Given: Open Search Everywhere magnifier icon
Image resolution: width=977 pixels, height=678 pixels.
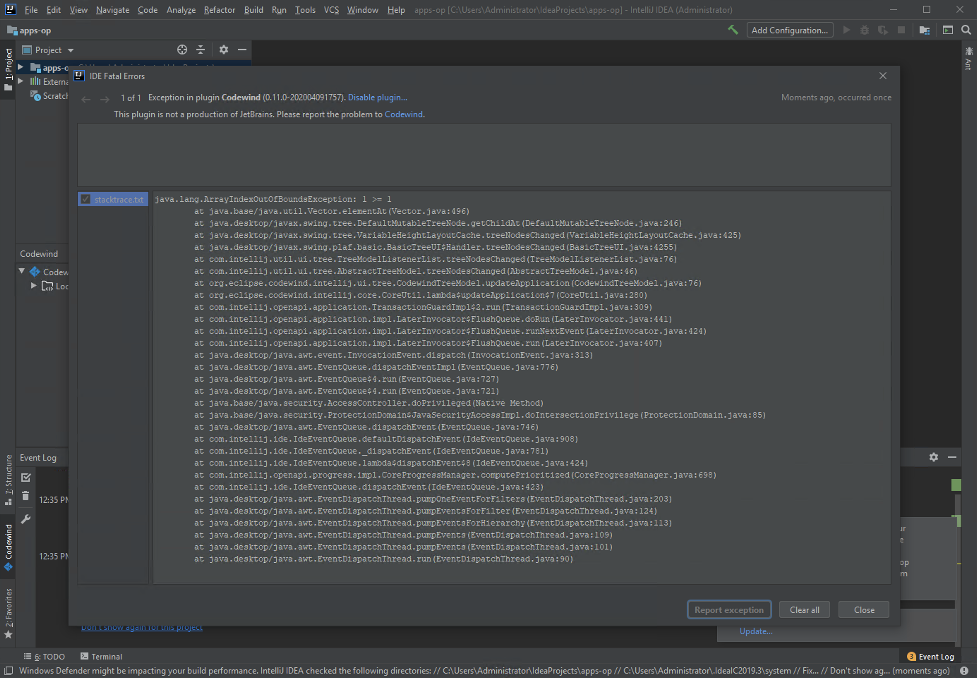Looking at the screenshot, I should click(x=966, y=30).
